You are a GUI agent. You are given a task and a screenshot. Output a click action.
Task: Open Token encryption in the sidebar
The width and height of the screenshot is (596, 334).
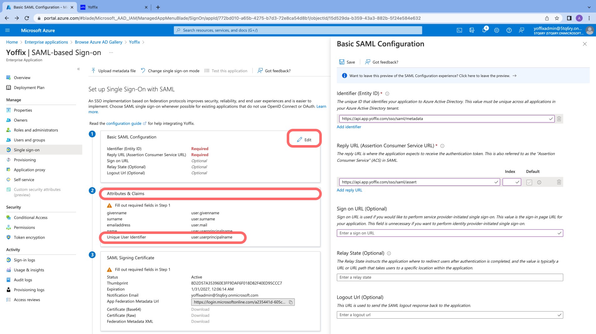click(29, 238)
